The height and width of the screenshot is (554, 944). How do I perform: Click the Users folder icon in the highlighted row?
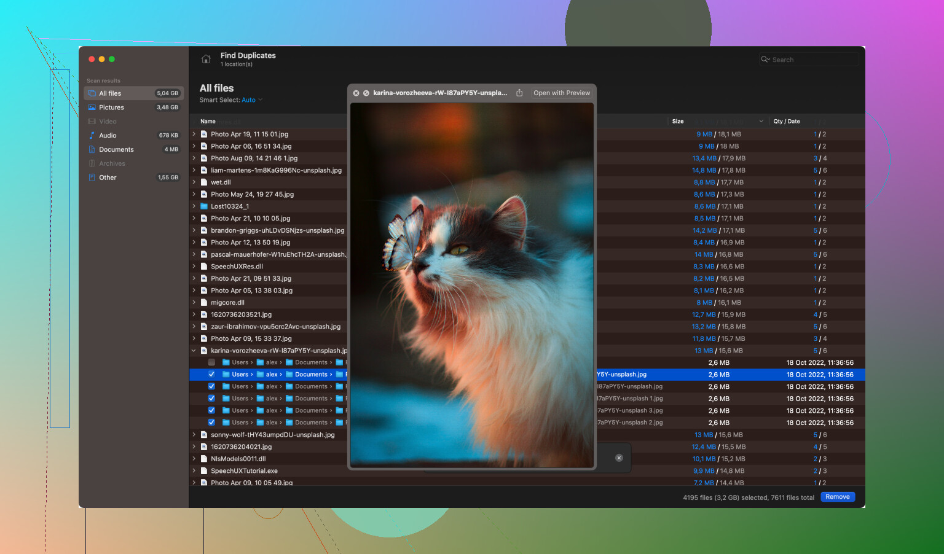pyautogui.click(x=226, y=375)
